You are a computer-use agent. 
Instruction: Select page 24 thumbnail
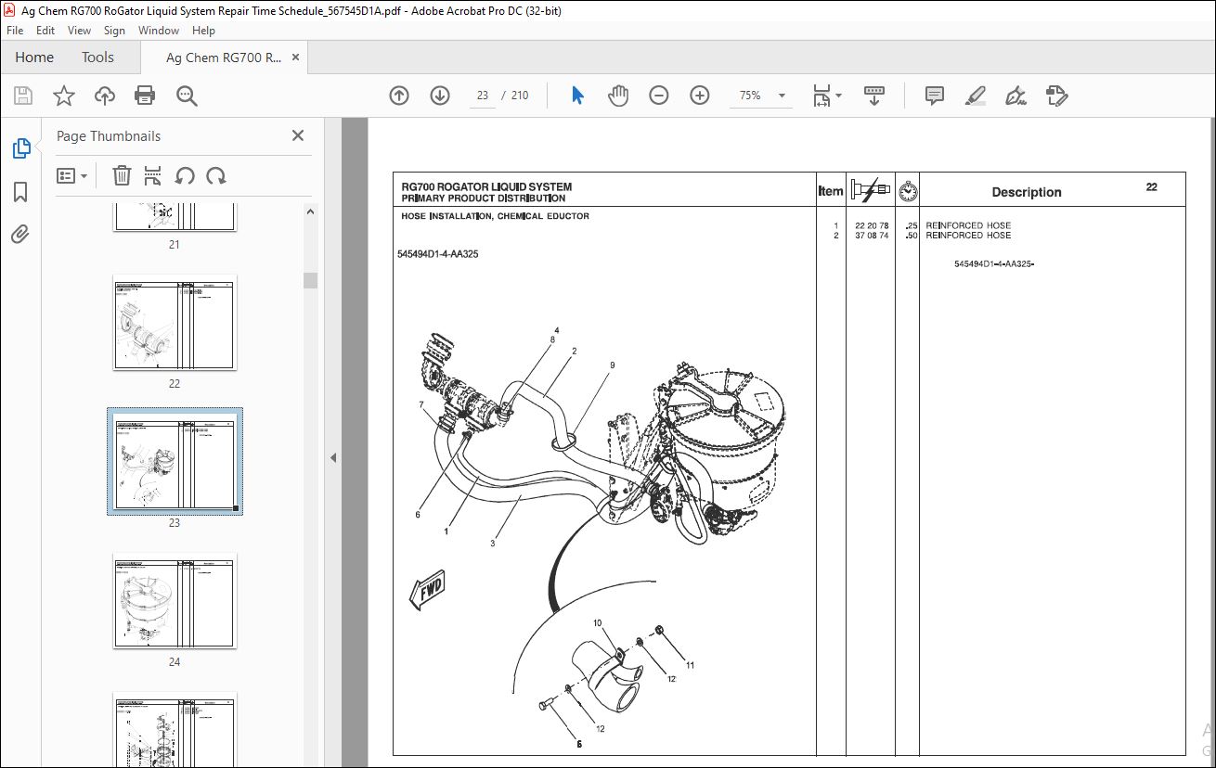click(175, 601)
